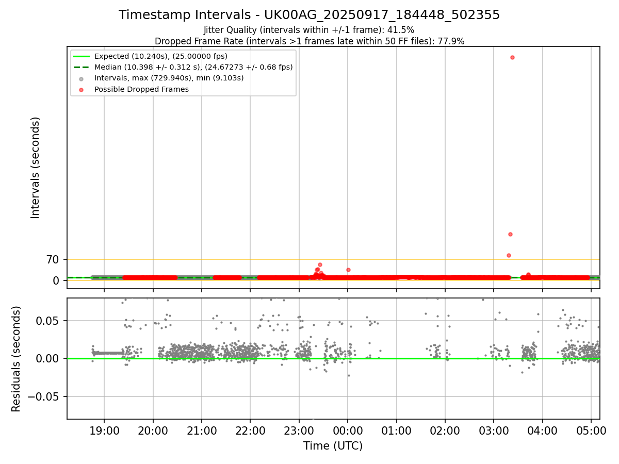Click the '22:00' time tick label

point(250,430)
